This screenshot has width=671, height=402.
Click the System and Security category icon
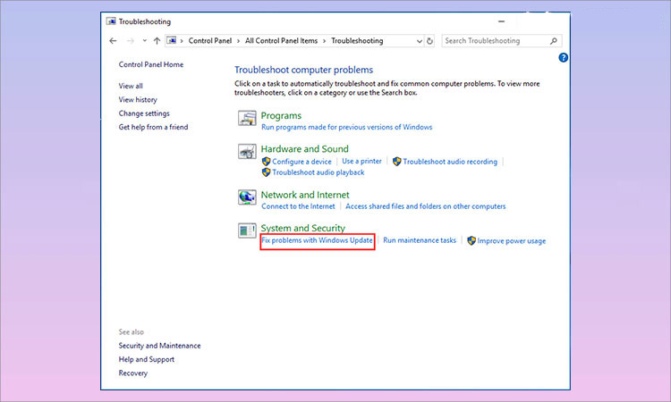pos(247,230)
